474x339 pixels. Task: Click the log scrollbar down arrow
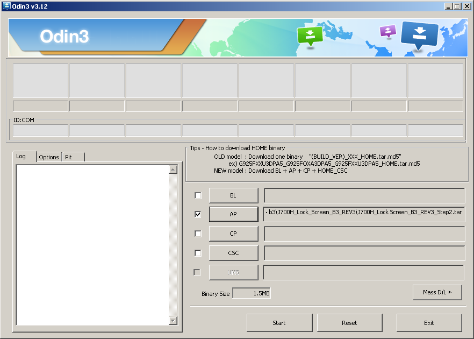[x=173, y=320]
